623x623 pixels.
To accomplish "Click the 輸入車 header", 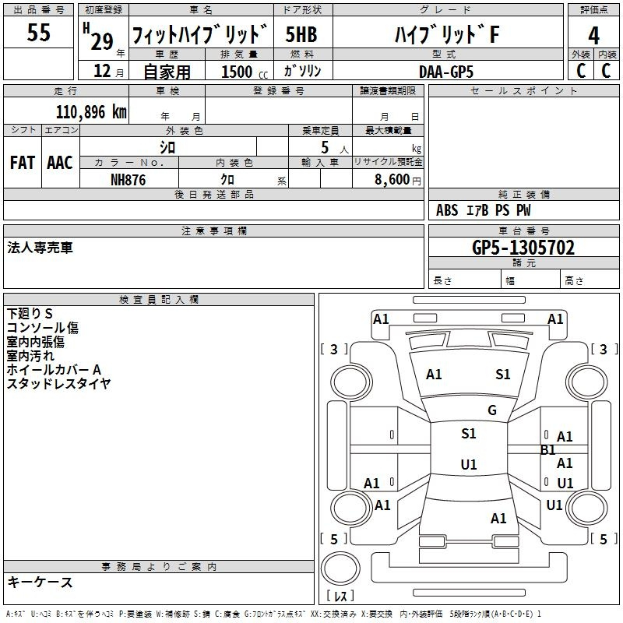I will click(x=320, y=162).
